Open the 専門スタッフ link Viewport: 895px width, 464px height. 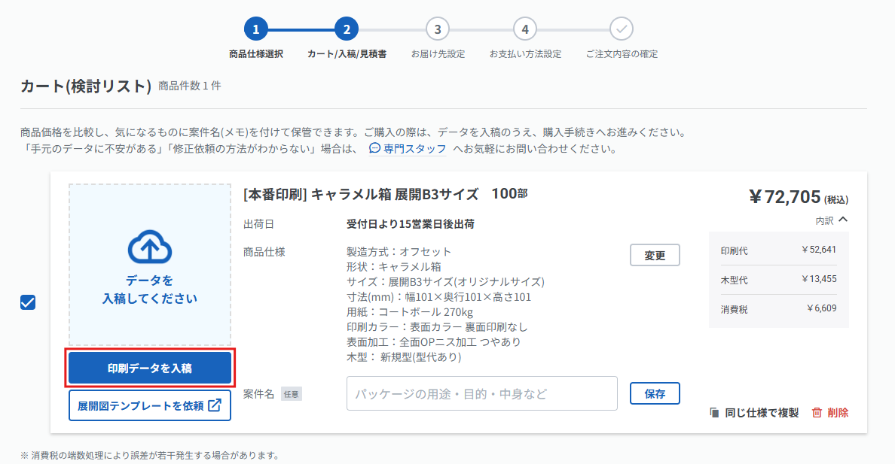coord(414,149)
